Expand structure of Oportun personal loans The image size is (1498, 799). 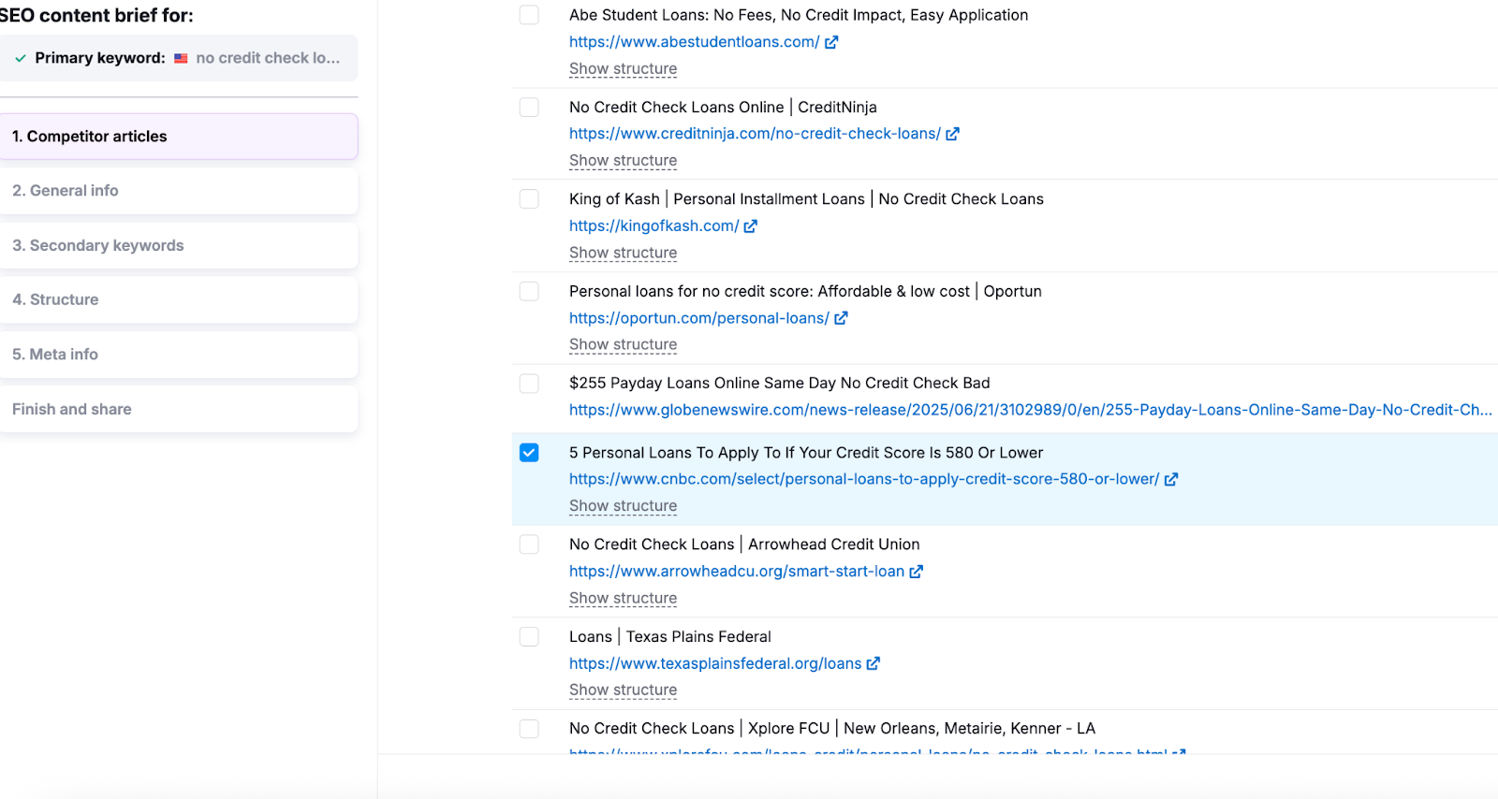(623, 345)
